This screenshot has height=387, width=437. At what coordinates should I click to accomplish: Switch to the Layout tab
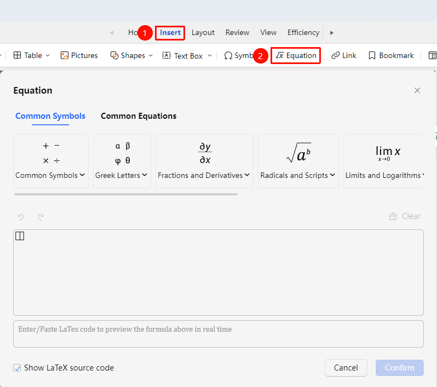203,33
